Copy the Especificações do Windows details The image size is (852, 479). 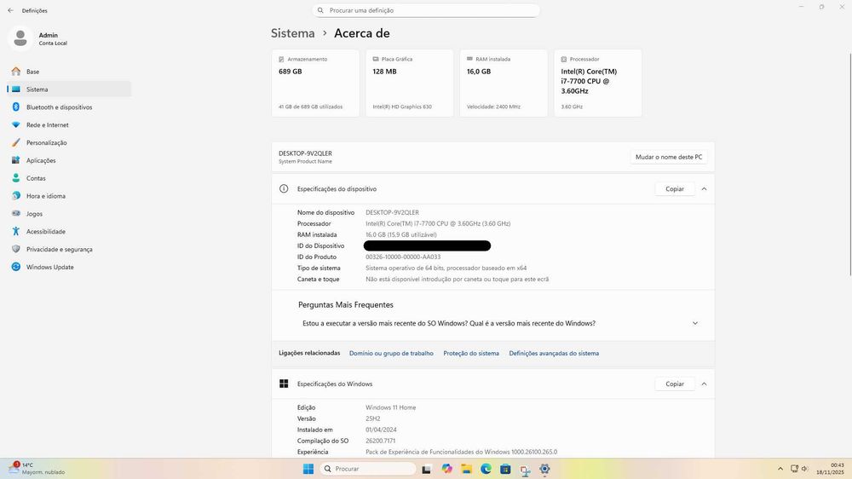coord(675,384)
